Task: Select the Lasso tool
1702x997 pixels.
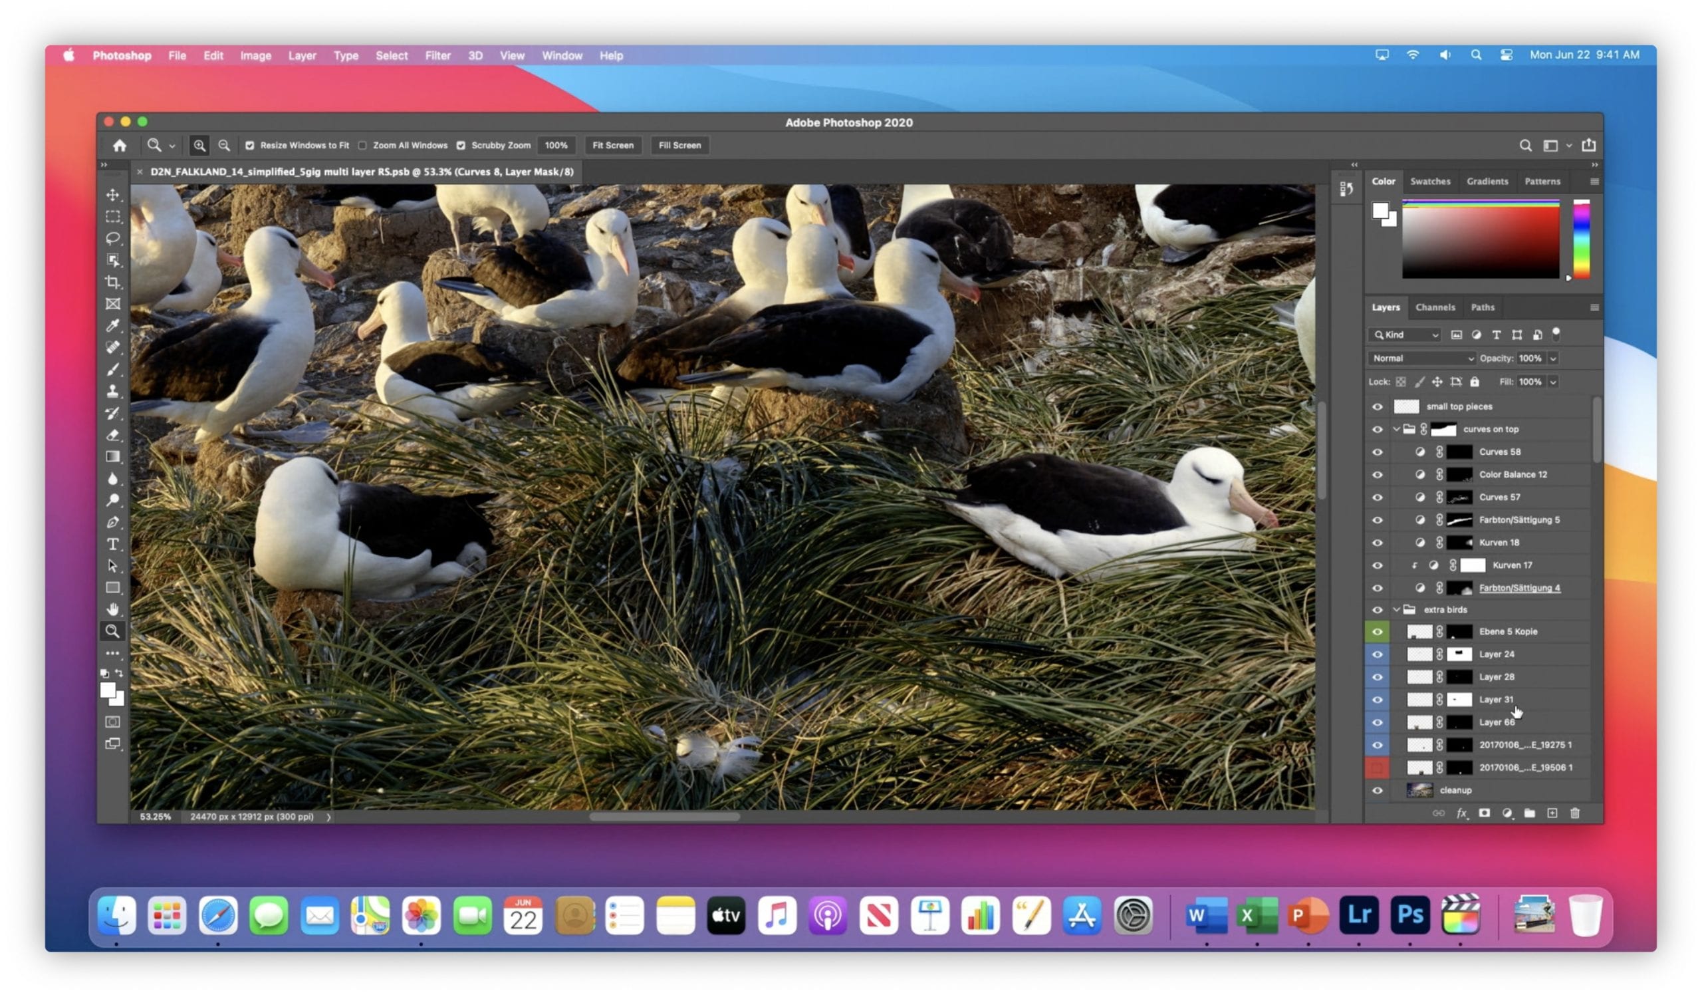Action: pyautogui.click(x=113, y=239)
